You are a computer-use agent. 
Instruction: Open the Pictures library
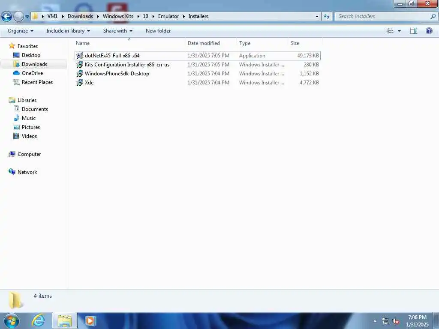pyautogui.click(x=31, y=127)
